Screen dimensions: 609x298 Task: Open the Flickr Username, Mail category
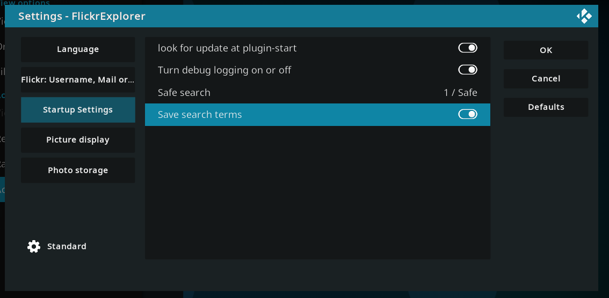pos(78,79)
